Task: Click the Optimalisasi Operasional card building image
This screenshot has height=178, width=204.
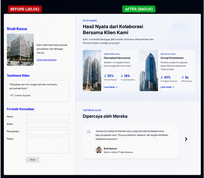Action: (x=92, y=71)
